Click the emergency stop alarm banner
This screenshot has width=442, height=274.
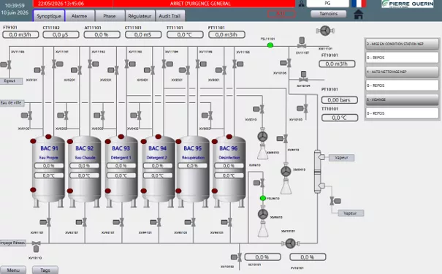(164, 4)
